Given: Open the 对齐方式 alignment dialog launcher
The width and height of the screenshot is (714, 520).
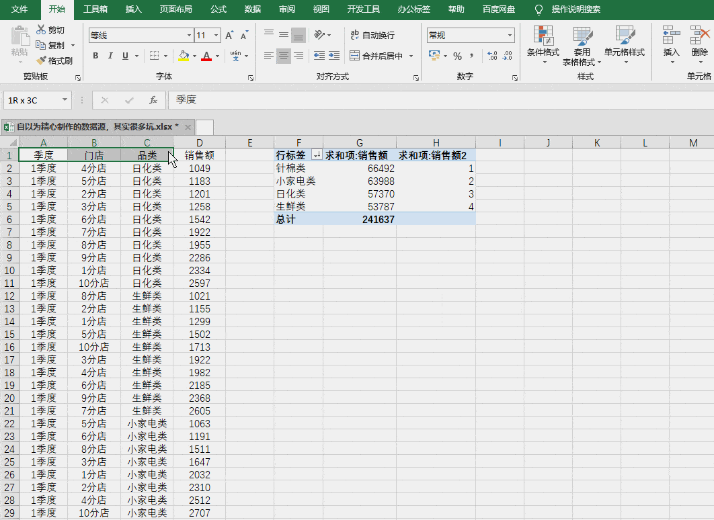Looking at the screenshot, I should pos(415,78).
